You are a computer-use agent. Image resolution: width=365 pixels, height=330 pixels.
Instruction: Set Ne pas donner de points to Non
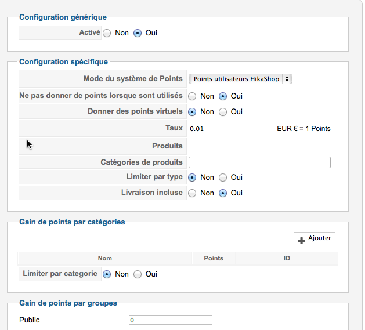coord(192,96)
